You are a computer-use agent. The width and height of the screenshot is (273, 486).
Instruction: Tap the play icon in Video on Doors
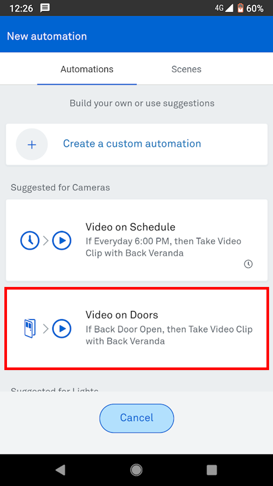point(62,329)
